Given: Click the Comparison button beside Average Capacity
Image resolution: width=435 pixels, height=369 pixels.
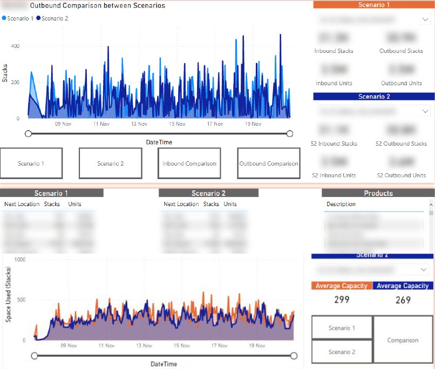Looking at the screenshot, I should click(x=403, y=340).
